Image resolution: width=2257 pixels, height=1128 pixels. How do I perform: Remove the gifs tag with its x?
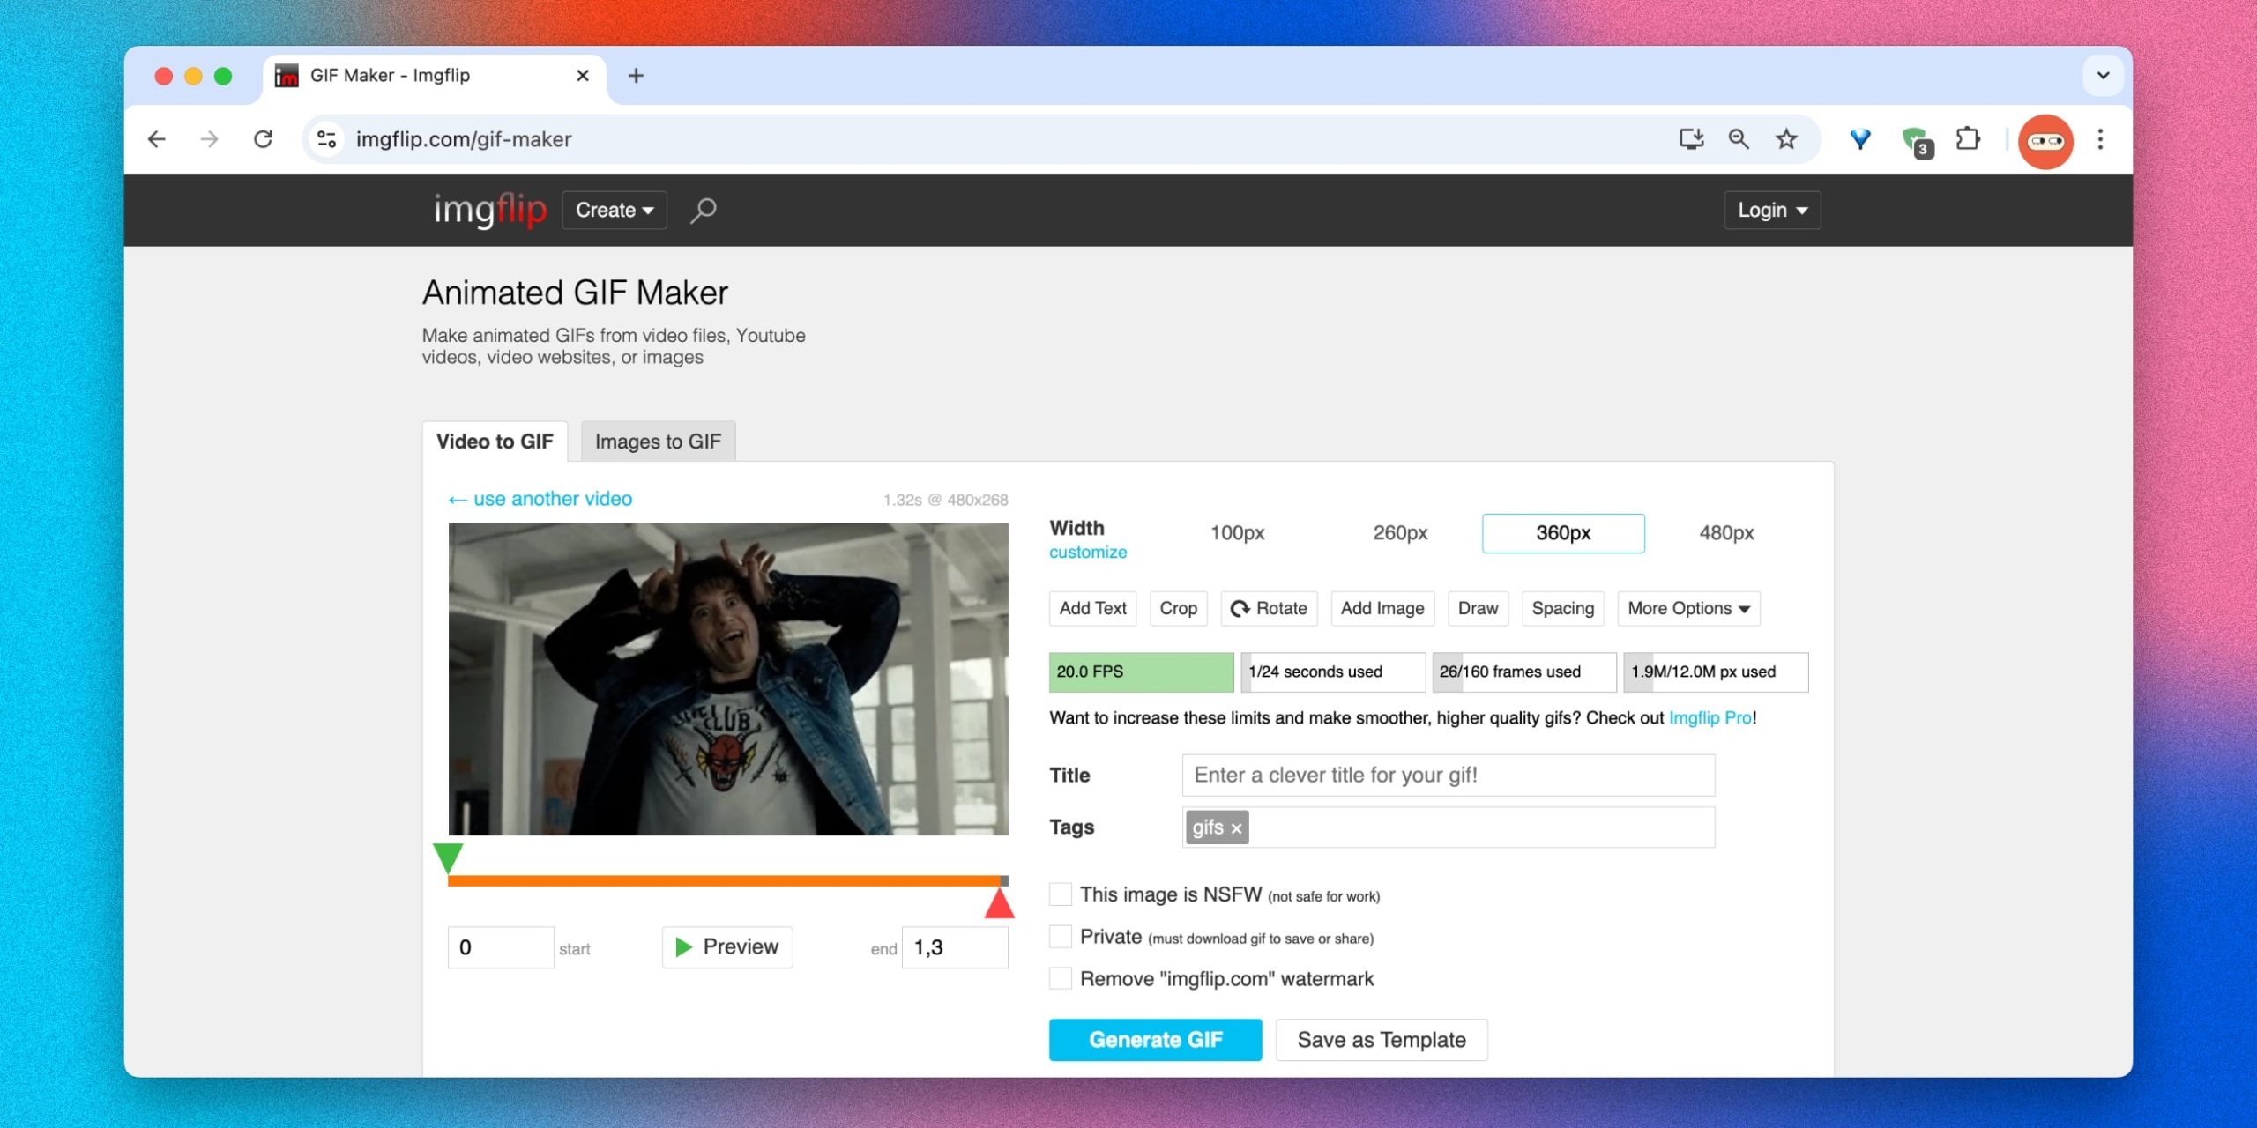[1236, 828]
